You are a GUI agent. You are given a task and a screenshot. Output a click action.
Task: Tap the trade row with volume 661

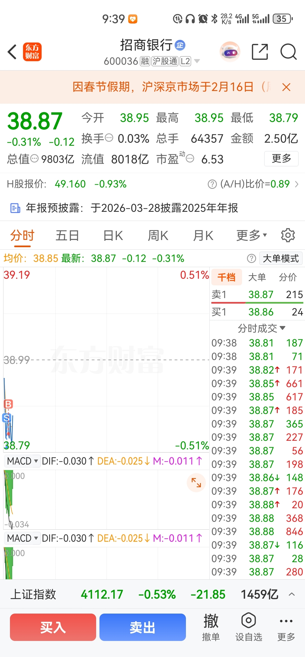[x=257, y=384]
